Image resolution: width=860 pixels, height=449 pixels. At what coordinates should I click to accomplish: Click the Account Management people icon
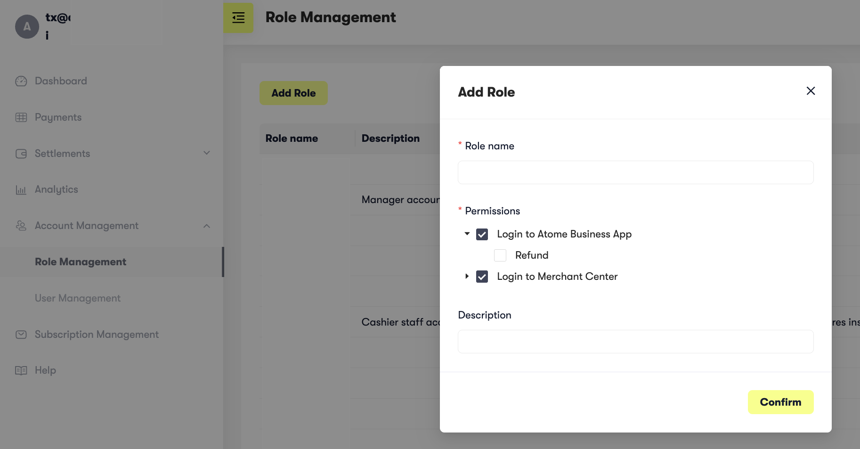coord(21,226)
